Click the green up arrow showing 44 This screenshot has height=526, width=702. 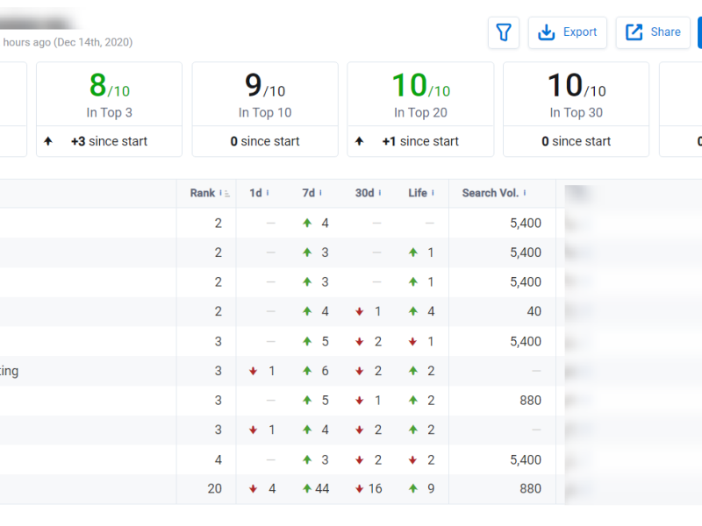tap(307, 489)
